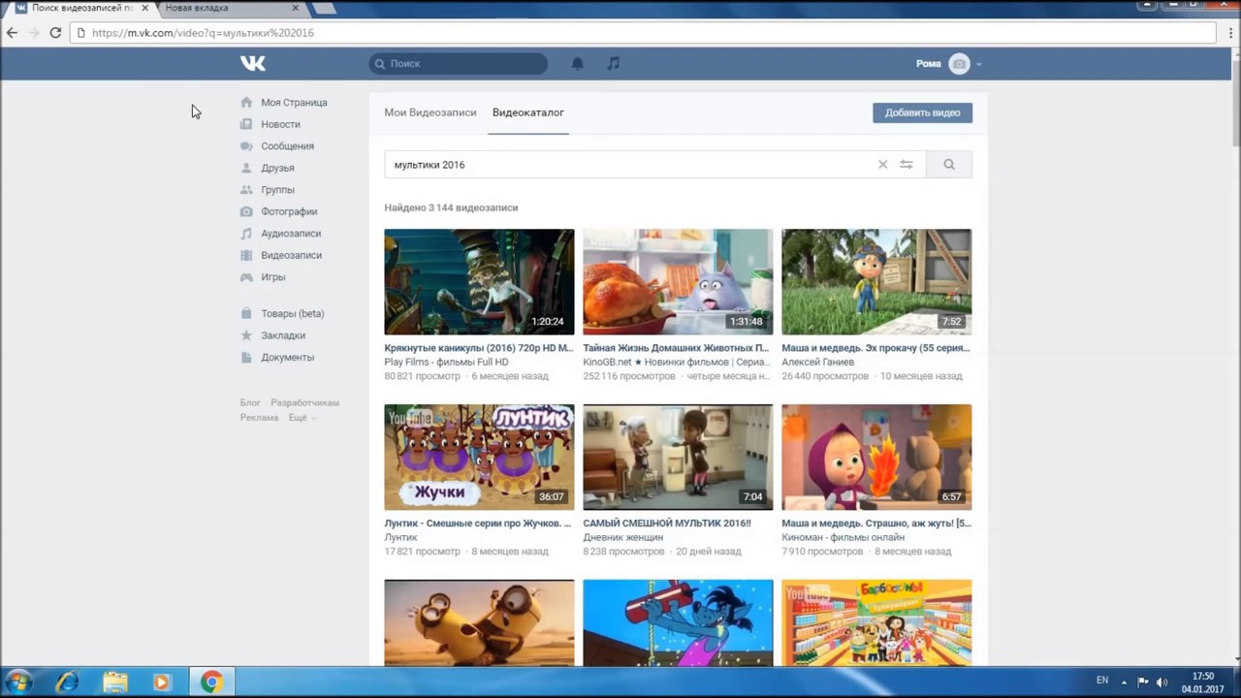Click the Фотографии camera icon

[x=246, y=211]
